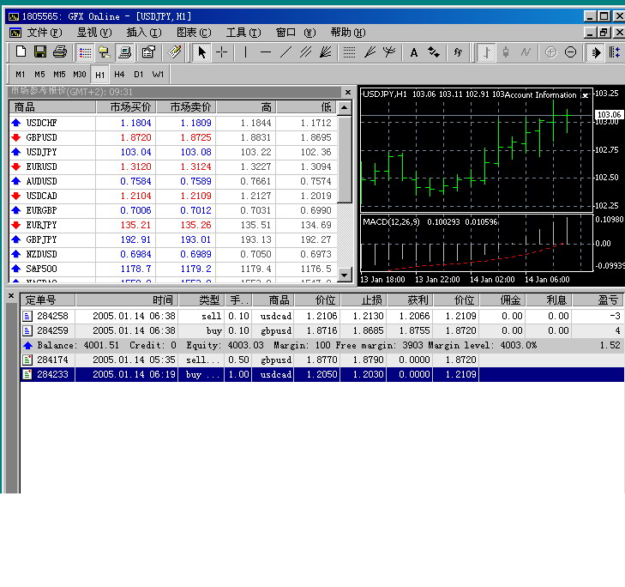
Task: Select the trendline drawing tool
Action: click(285, 52)
